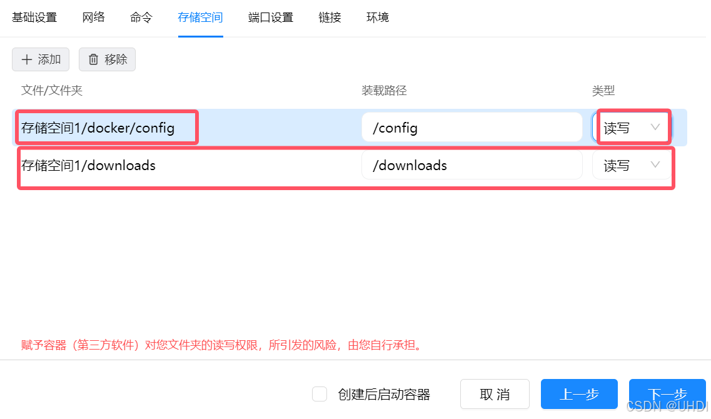The width and height of the screenshot is (711, 419).
Task: Click 取消 to cancel container creation
Action: point(495,394)
